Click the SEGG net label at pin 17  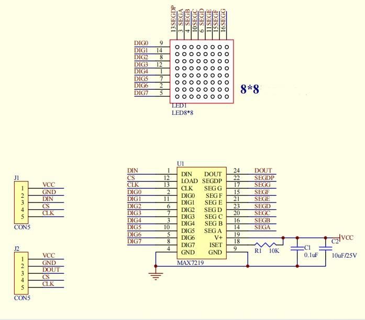pyautogui.click(x=262, y=185)
